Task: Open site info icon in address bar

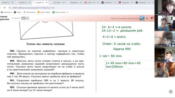Action: click(x=10, y=8)
